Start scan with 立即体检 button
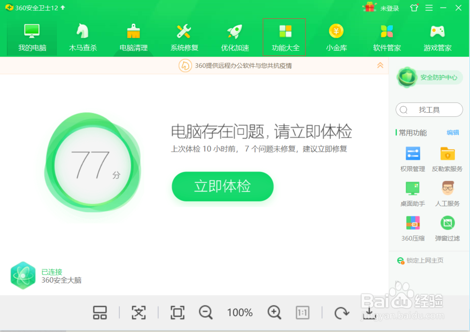 click(222, 186)
